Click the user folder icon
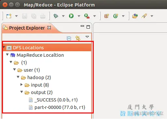The width and height of the screenshot is (167, 119). click(x=20, y=70)
